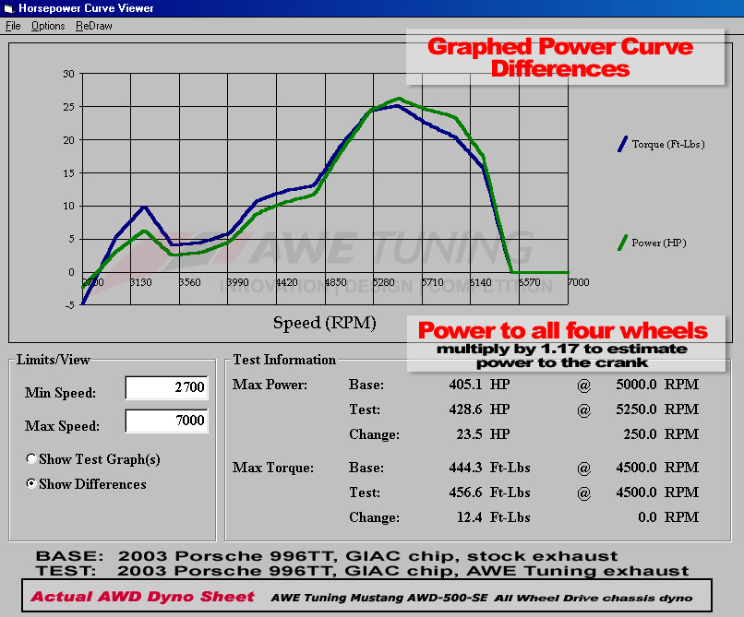Click the -5 y-axis tick label
The height and width of the screenshot is (617, 744).
(x=69, y=305)
